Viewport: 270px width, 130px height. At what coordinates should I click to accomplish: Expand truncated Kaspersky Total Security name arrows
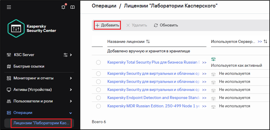click(204, 62)
